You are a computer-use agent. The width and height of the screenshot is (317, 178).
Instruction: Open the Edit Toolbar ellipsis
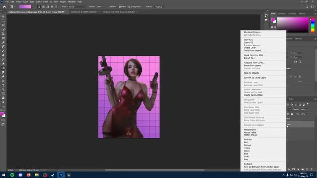click(x=3, y=106)
